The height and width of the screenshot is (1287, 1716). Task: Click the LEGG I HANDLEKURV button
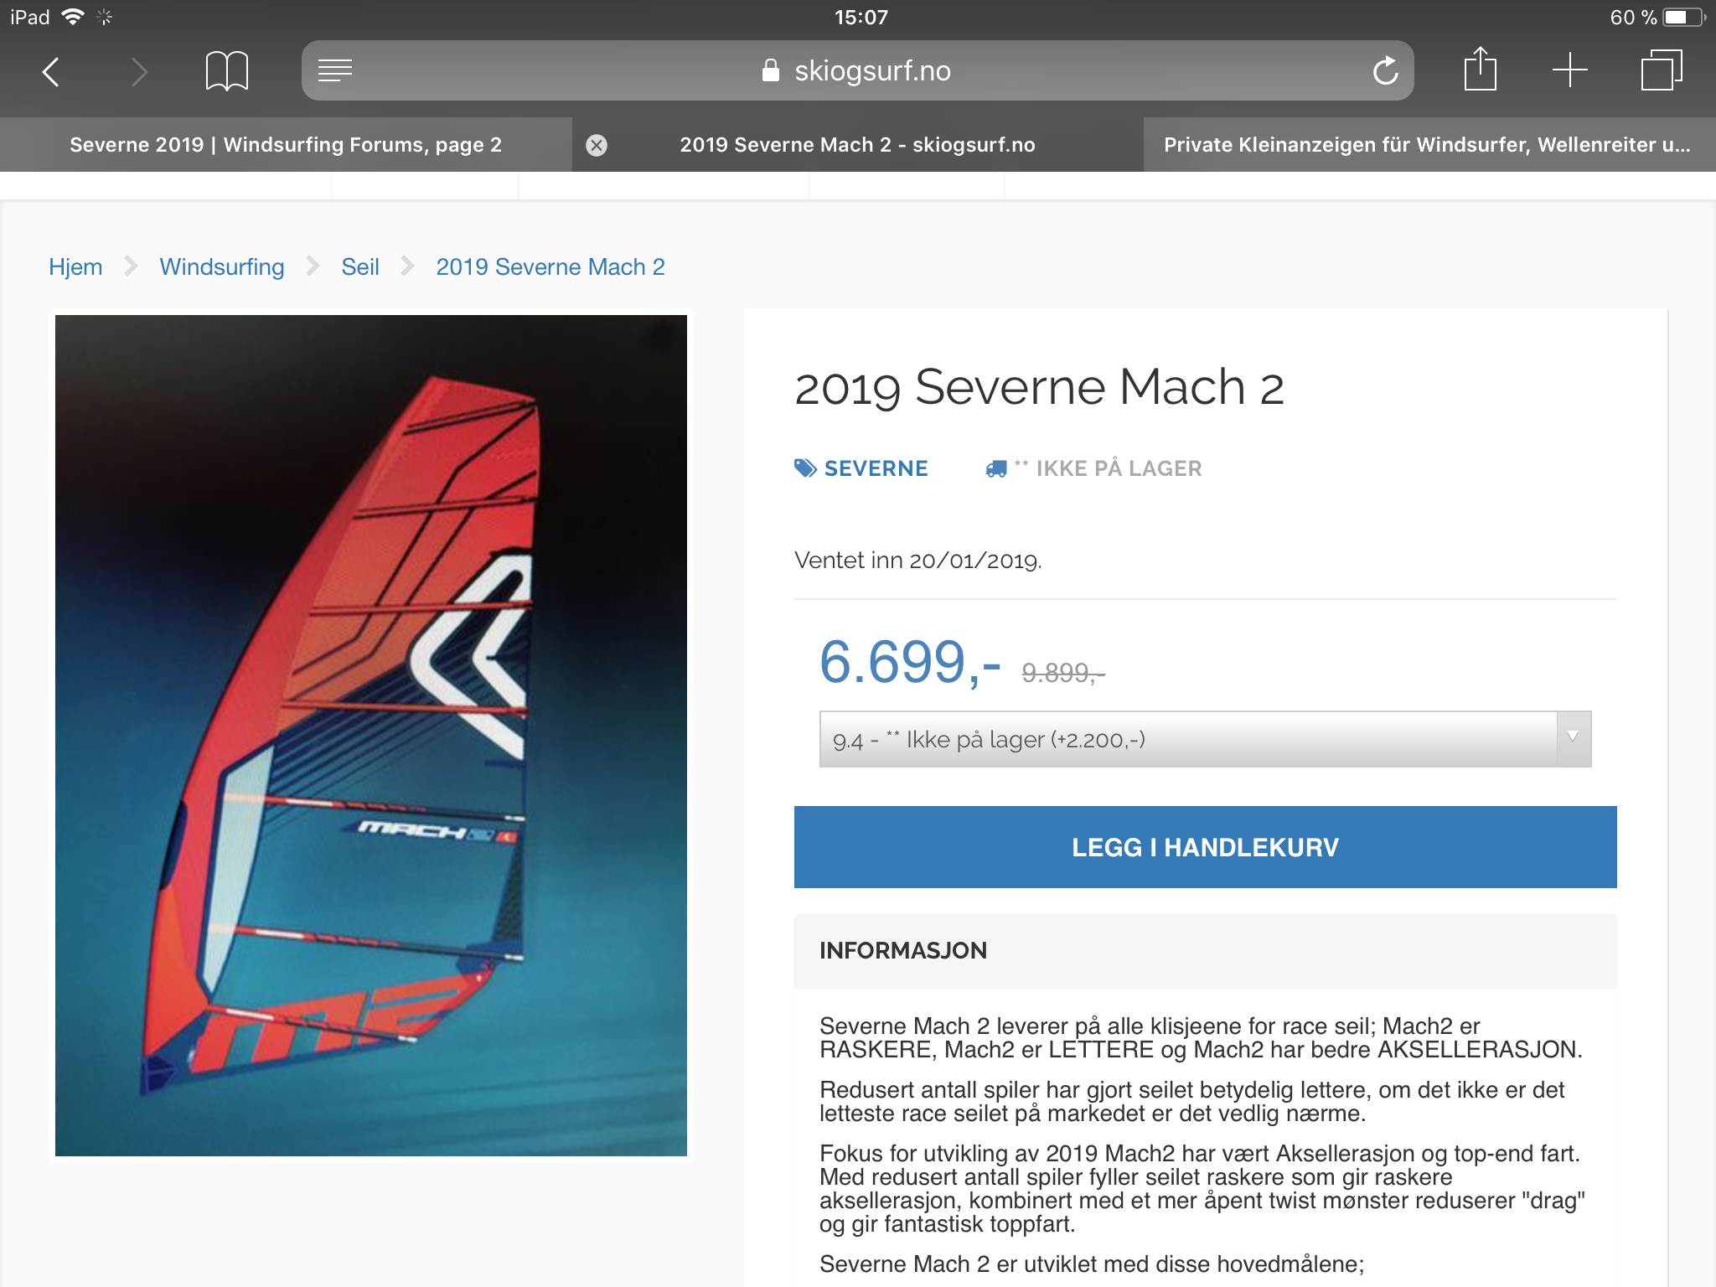pos(1205,847)
